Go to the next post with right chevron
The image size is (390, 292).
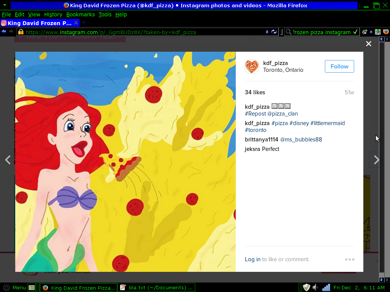pyautogui.click(x=377, y=160)
